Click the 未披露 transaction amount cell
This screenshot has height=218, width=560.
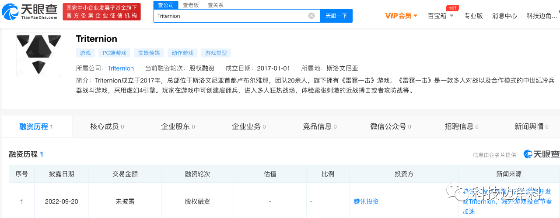coord(125,201)
